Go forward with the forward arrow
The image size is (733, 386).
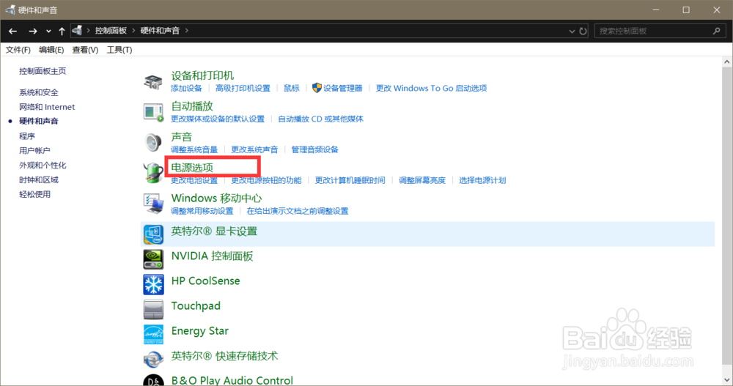[32, 31]
